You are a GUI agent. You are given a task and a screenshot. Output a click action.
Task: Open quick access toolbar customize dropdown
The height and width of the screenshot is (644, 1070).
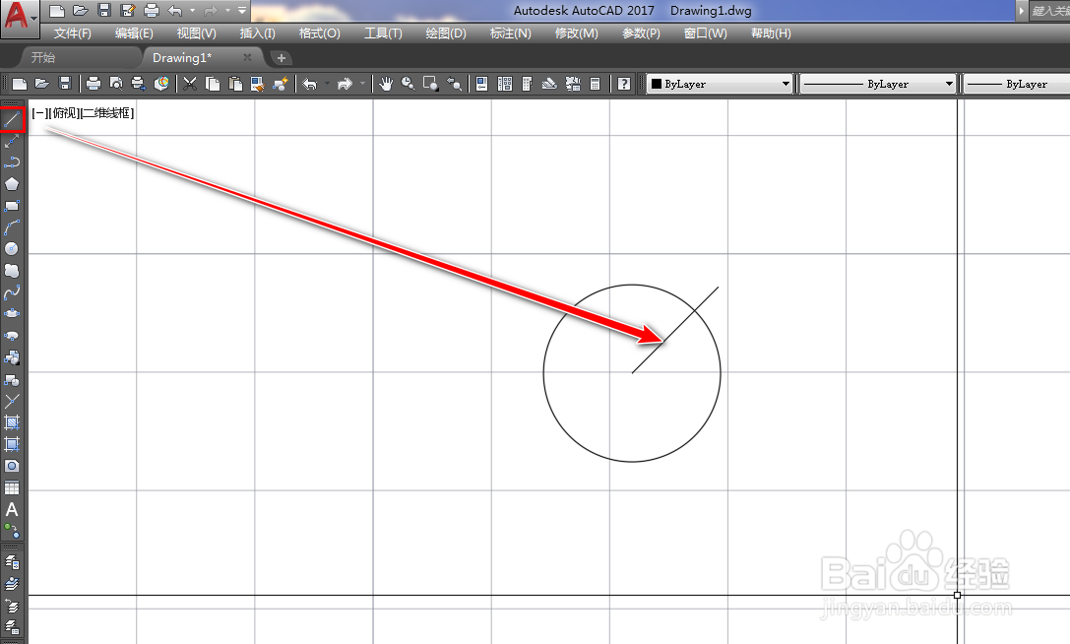[242, 10]
